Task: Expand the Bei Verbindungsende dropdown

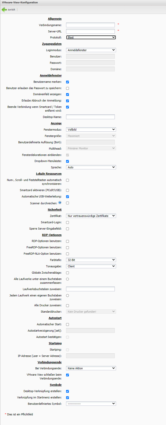Action: pos(91,368)
